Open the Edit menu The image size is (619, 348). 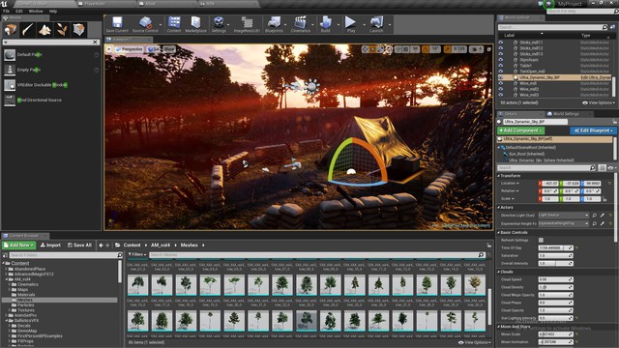19,11
